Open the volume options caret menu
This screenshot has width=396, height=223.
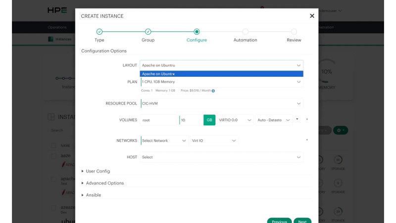click(297, 119)
